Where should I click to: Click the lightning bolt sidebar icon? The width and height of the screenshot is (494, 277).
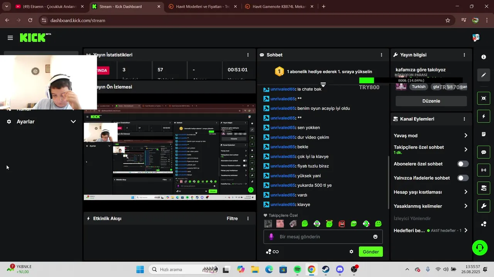tap(484, 116)
